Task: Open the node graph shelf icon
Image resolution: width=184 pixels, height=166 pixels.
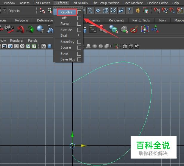Action: coord(93,29)
